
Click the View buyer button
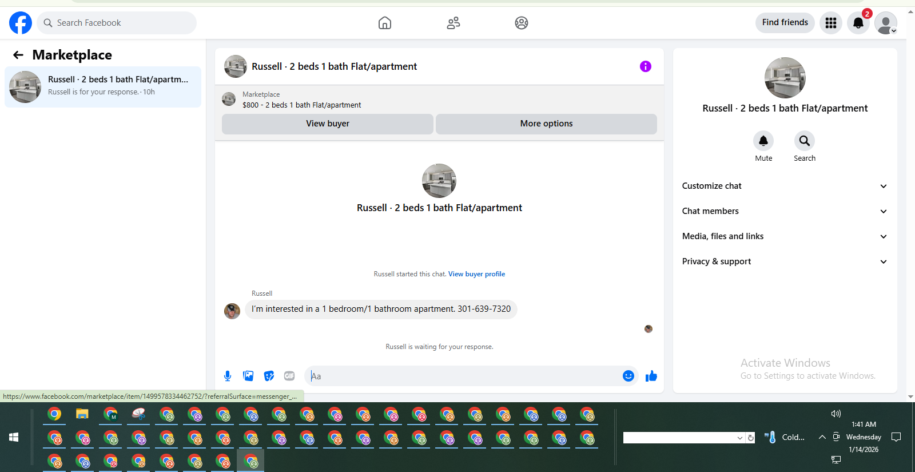click(328, 124)
